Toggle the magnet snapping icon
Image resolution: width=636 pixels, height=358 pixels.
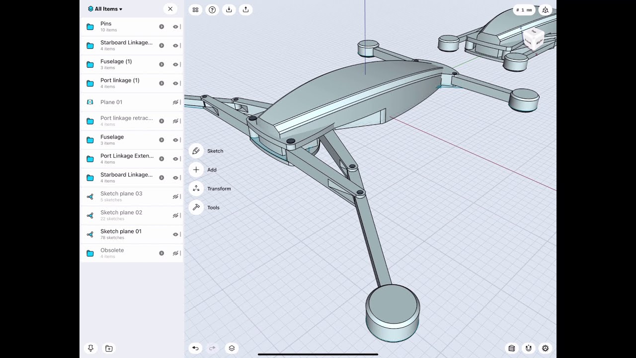pyautogui.click(x=529, y=348)
